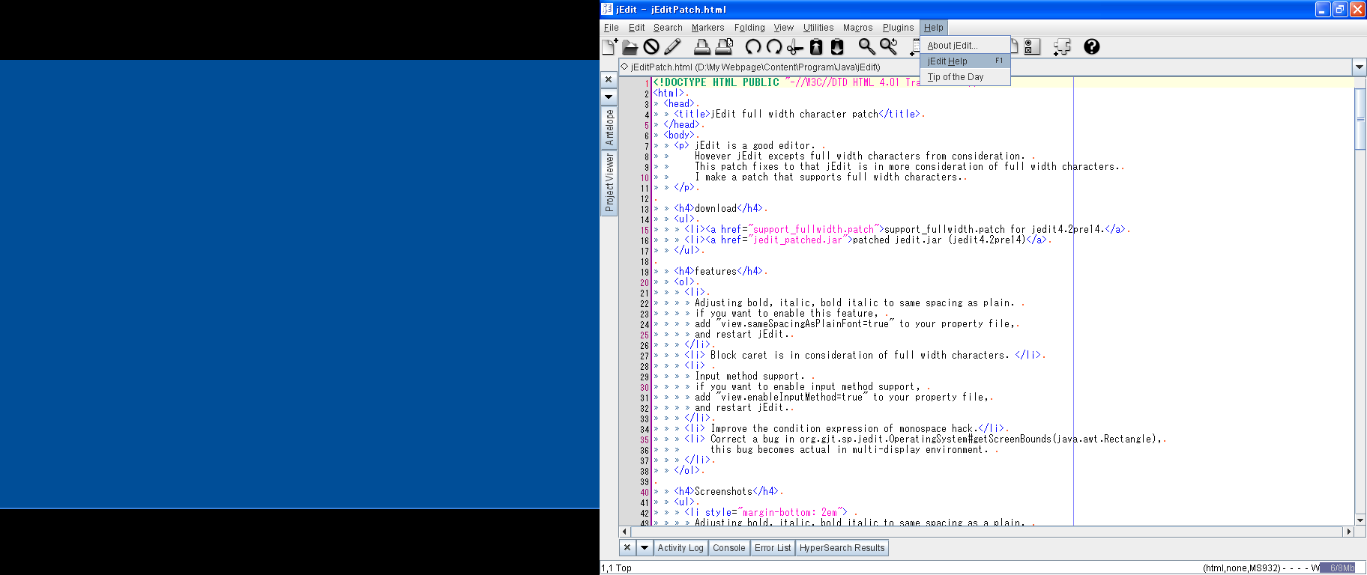Click the Paste clipboard icon
The width and height of the screenshot is (1367, 575).
click(837, 46)
